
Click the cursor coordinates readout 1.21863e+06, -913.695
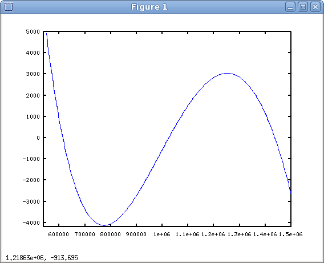42,258
